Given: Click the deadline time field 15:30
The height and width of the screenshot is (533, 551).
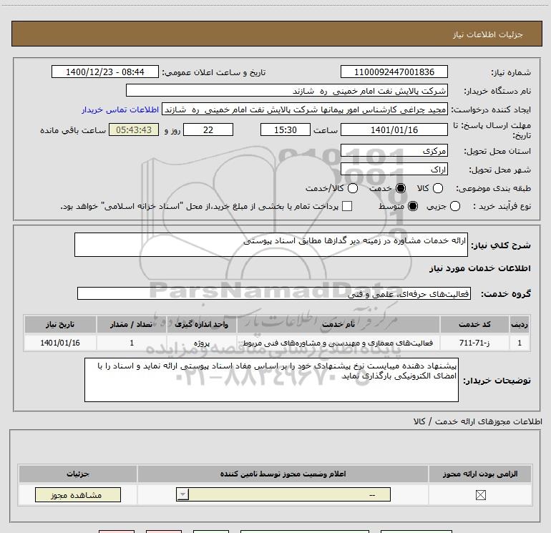Looking at the screenshot, I should coord(286,129).
